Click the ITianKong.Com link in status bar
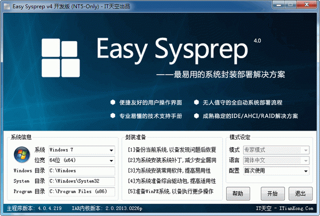 click(x=297, y=209)
